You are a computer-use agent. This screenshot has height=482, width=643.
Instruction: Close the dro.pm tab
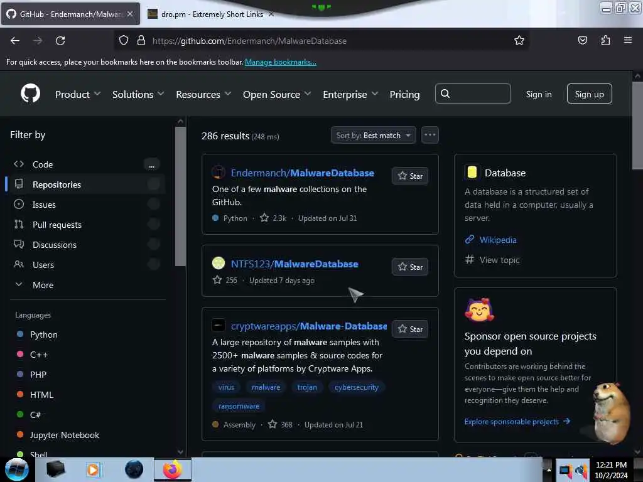coord(271,14)
